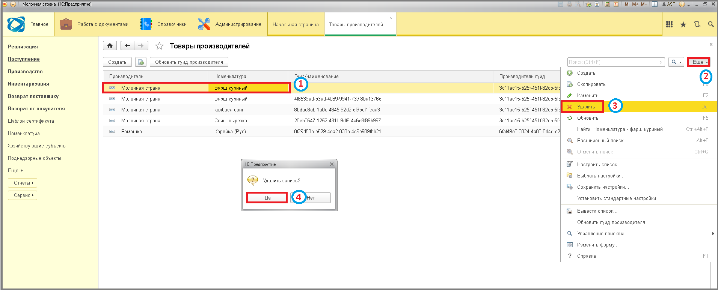Click Да in the delete confirmation dialog

tap(267, 198)
